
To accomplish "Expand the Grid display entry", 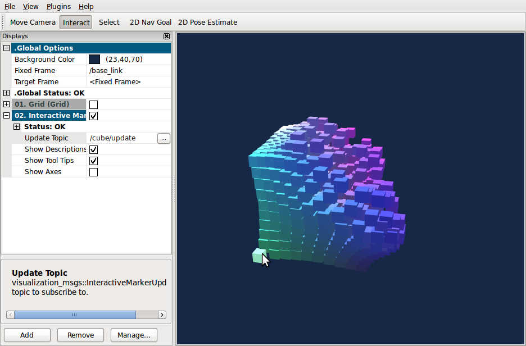I will (x=7, y=104).
